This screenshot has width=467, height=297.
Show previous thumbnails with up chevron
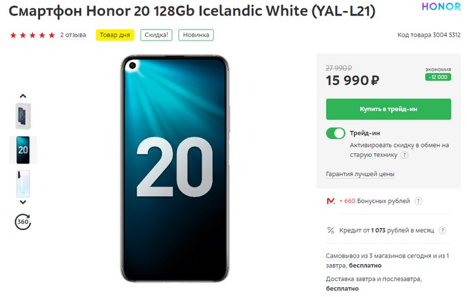click(x=23, y=96)
